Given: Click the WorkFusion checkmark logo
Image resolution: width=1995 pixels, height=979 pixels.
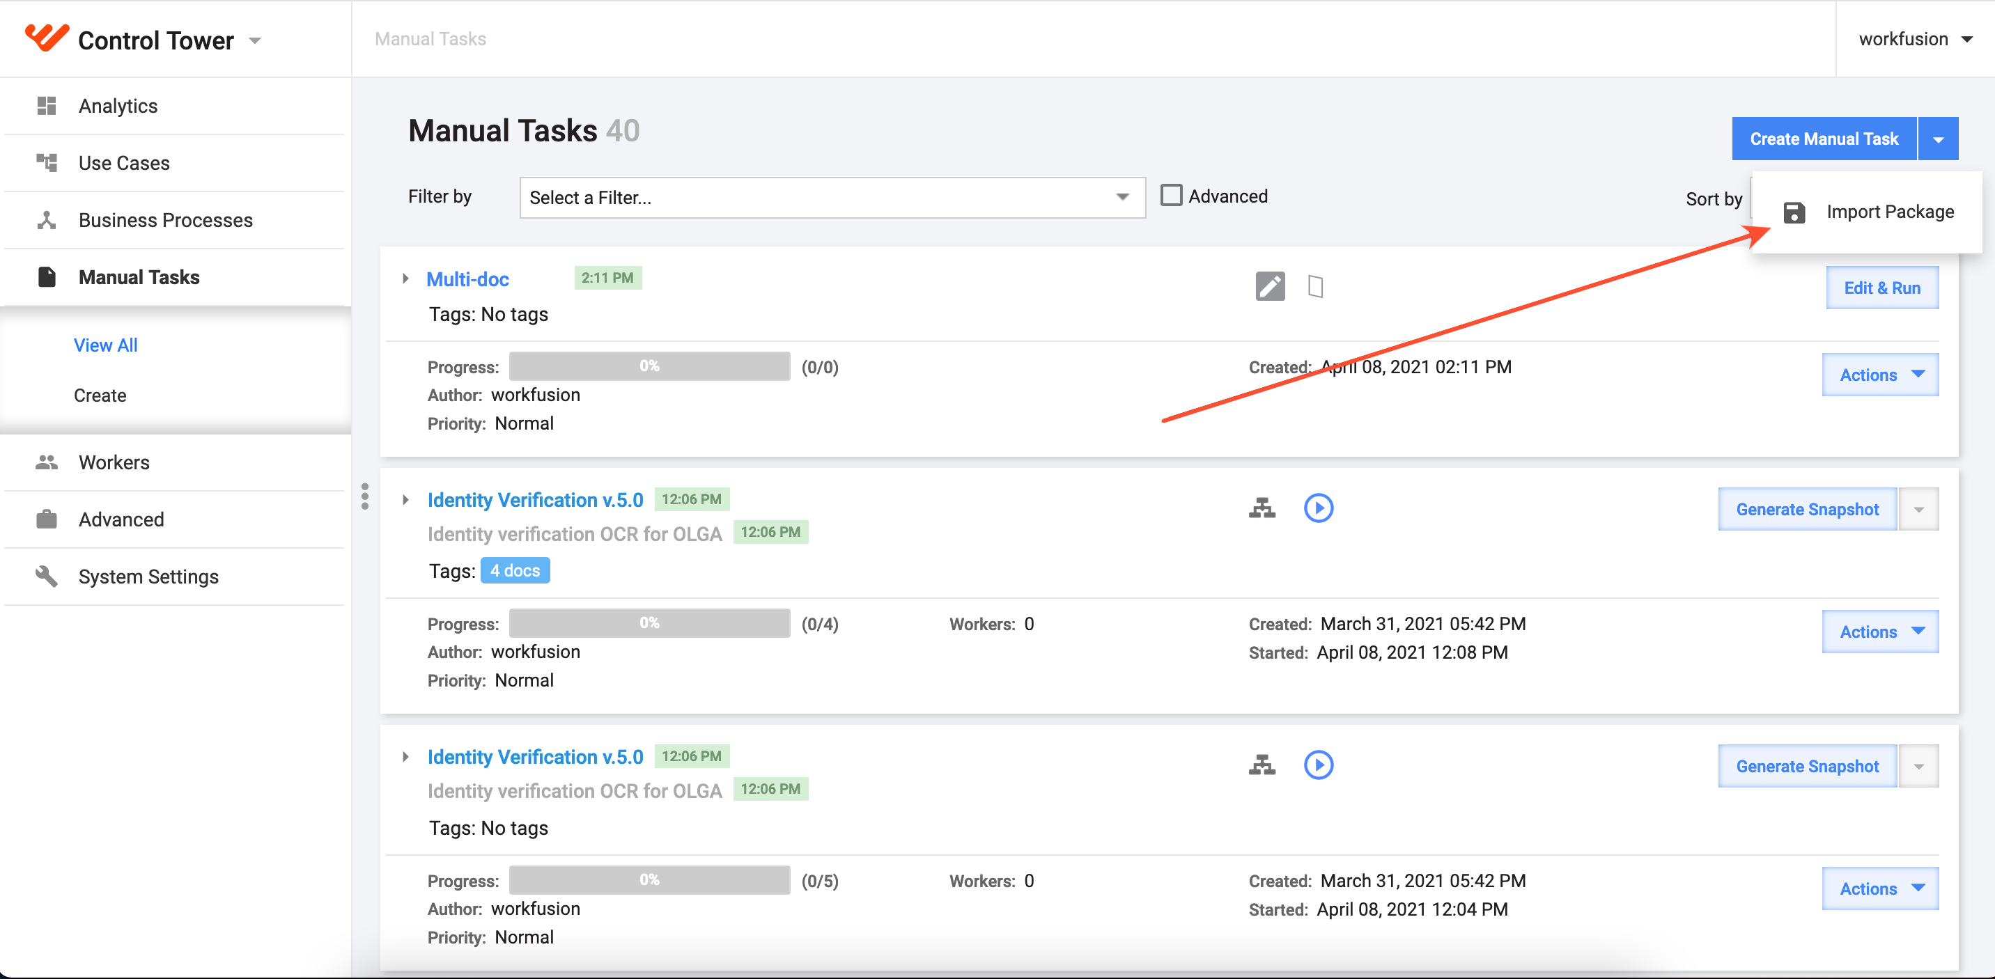Looking at the screenshot, I should 47,37.
